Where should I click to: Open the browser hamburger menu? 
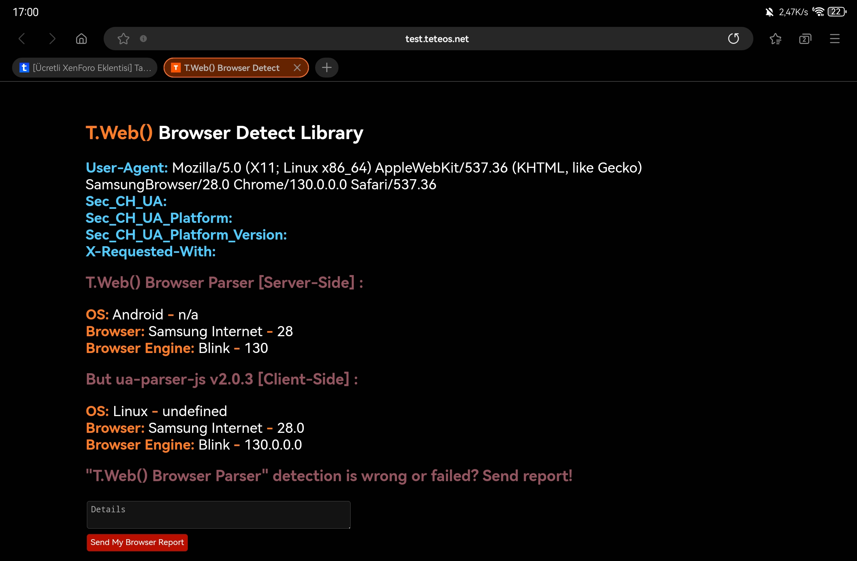click(834, 39)
